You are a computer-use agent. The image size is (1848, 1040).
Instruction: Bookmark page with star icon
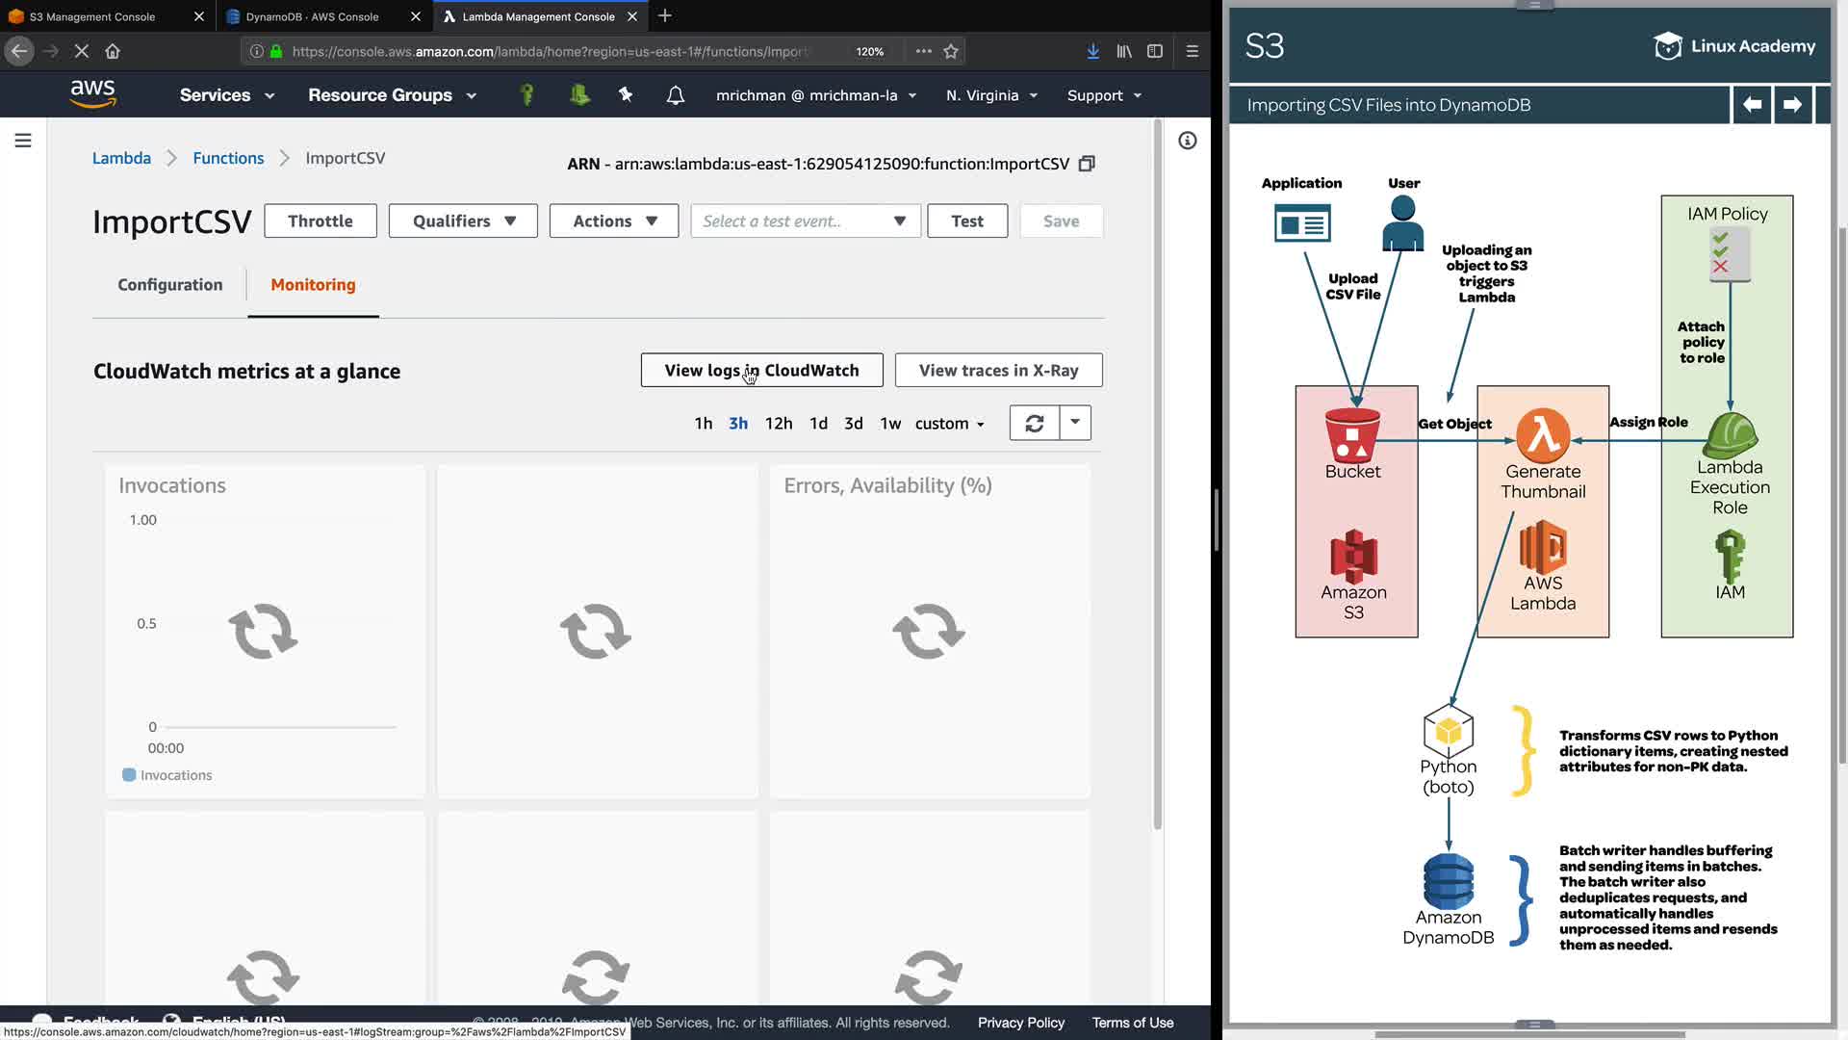coord(951,51)
